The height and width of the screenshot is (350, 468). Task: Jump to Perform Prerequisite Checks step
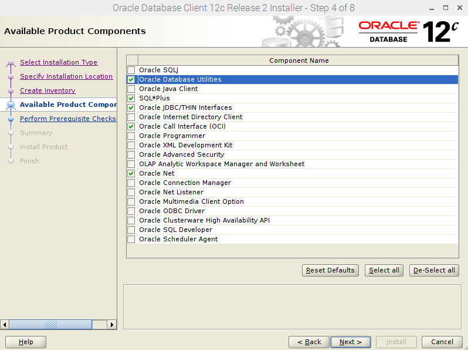tap(68, 119)
